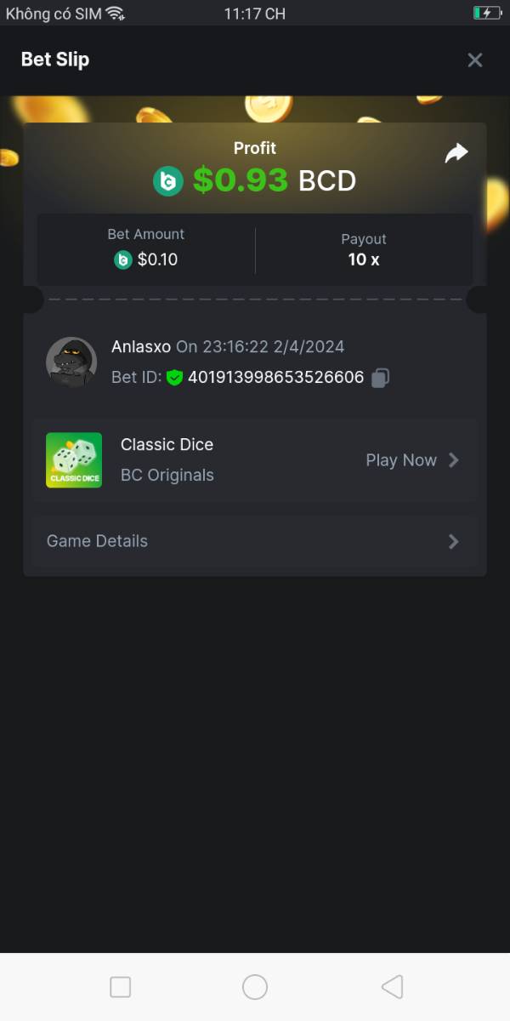Copy the Bet ID number
Viewport: 510px width, 1021px height.
(x=381, y=377)
